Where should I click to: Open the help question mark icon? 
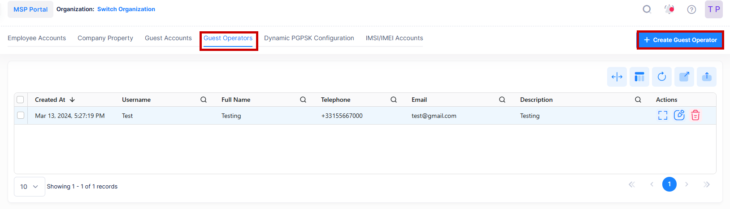point(691,9)
